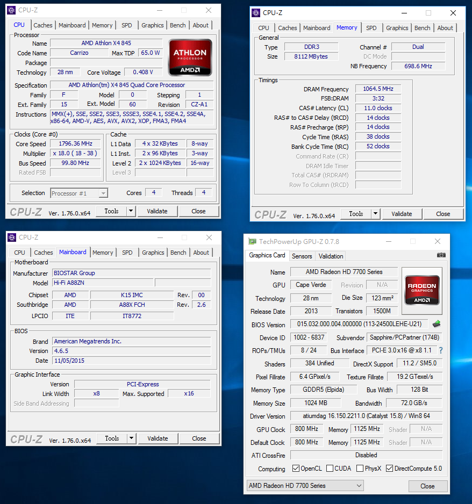The width and height of the screenshot is (472, 504).
Task: Toggle the OpenCL checkbox
Action: [296, 469]
